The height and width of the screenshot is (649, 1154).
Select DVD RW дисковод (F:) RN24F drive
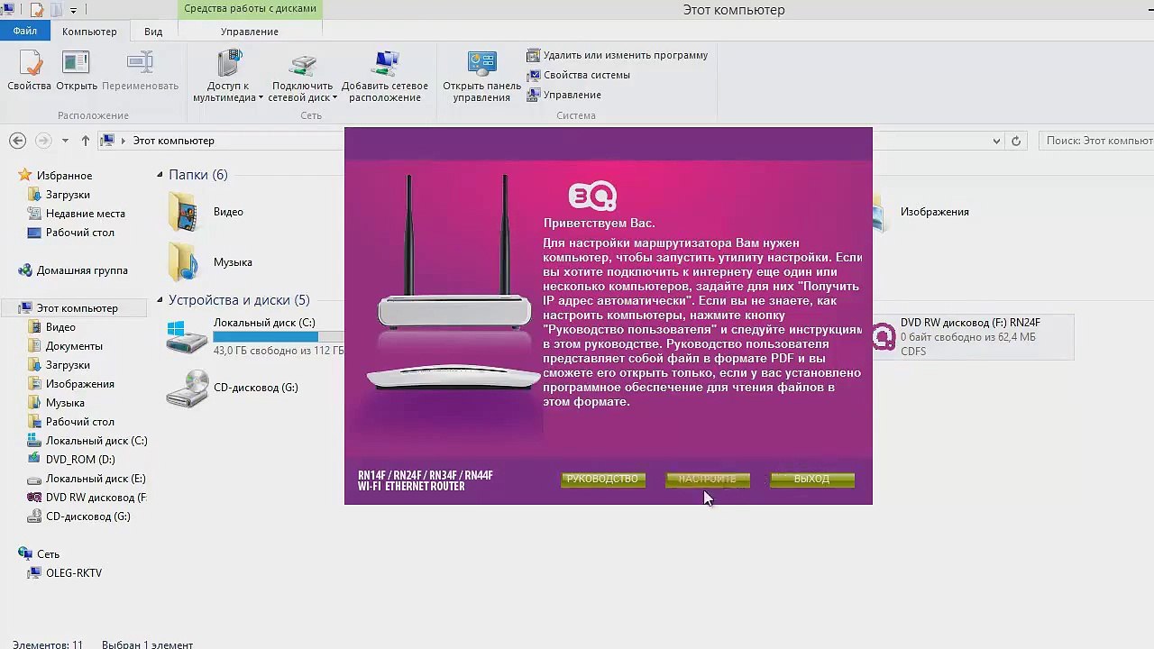click(x=972, y=337)
